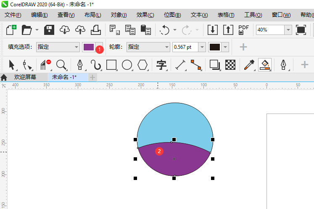Expand the outline width dropdown arrow
The height and width of the screenshot is (209, 314).
coord(202,47)
